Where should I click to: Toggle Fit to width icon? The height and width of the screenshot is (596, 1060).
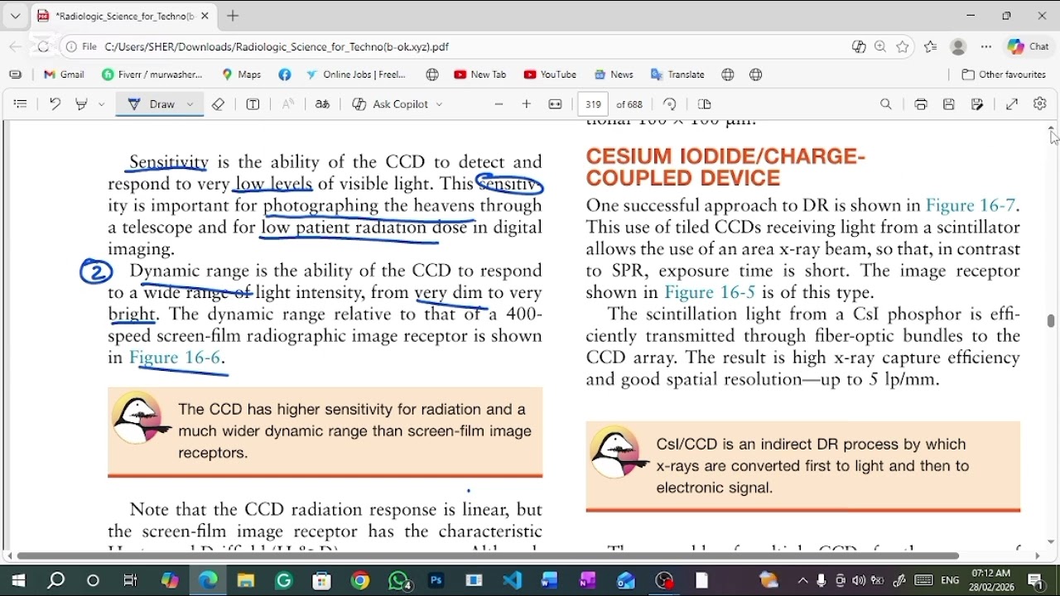click(556, 104)
